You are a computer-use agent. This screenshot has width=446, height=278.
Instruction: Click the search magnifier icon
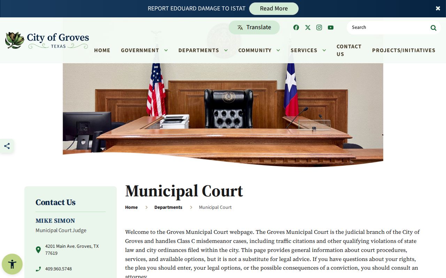[433, 28]
